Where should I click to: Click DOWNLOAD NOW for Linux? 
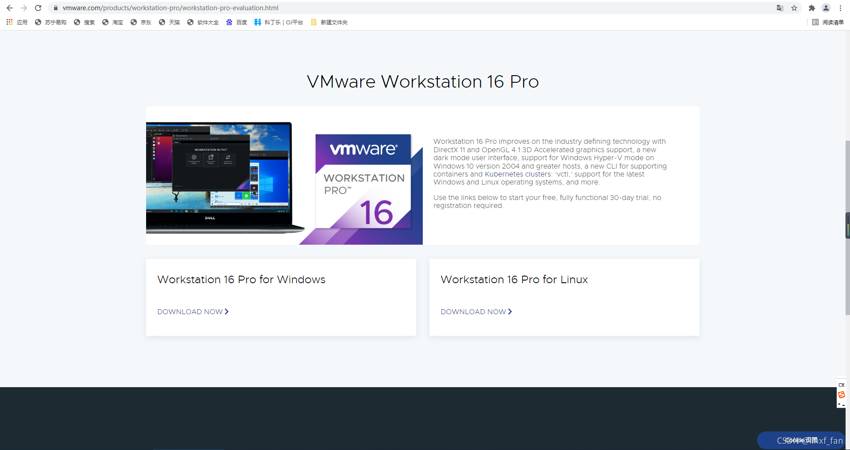click(x=476, y=312)
